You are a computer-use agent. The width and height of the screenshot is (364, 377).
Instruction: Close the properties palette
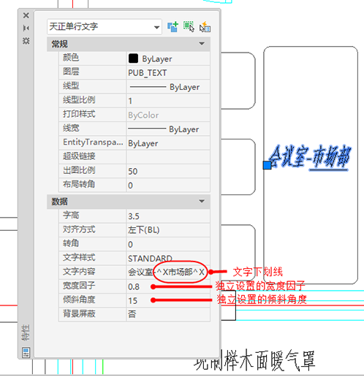coord(26,15)
